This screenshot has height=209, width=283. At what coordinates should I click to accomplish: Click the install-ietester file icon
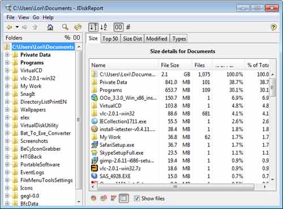(95, 129)
